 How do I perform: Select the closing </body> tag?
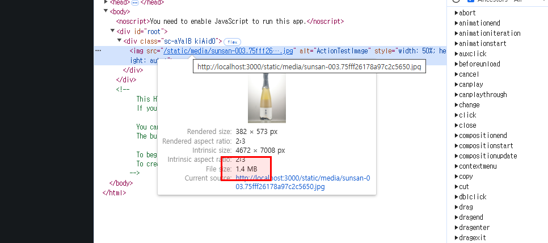point(121,183)
